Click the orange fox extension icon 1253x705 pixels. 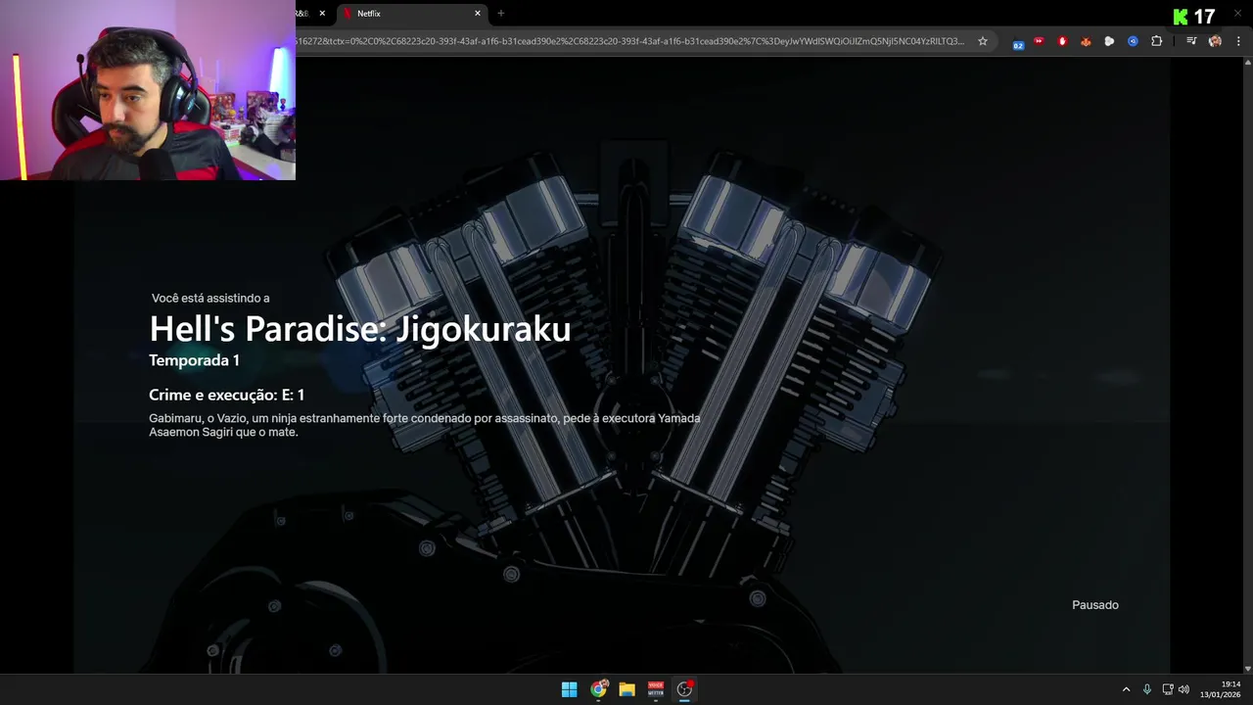(x=1086, y=41)
